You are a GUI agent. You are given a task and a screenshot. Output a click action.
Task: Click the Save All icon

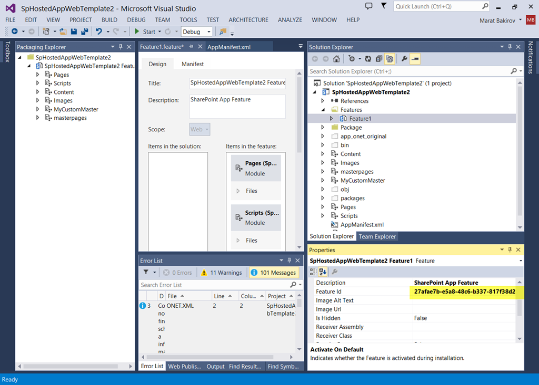point(85,31)
